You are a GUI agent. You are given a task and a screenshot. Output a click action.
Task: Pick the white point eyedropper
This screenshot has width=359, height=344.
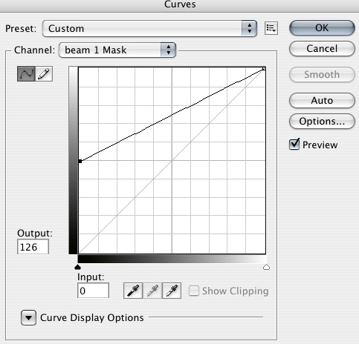(172, 291)
